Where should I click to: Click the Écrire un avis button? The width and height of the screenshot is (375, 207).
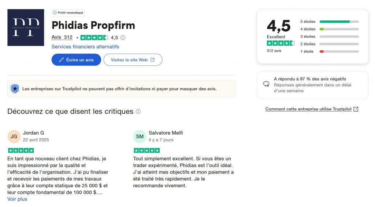point(76,60)
